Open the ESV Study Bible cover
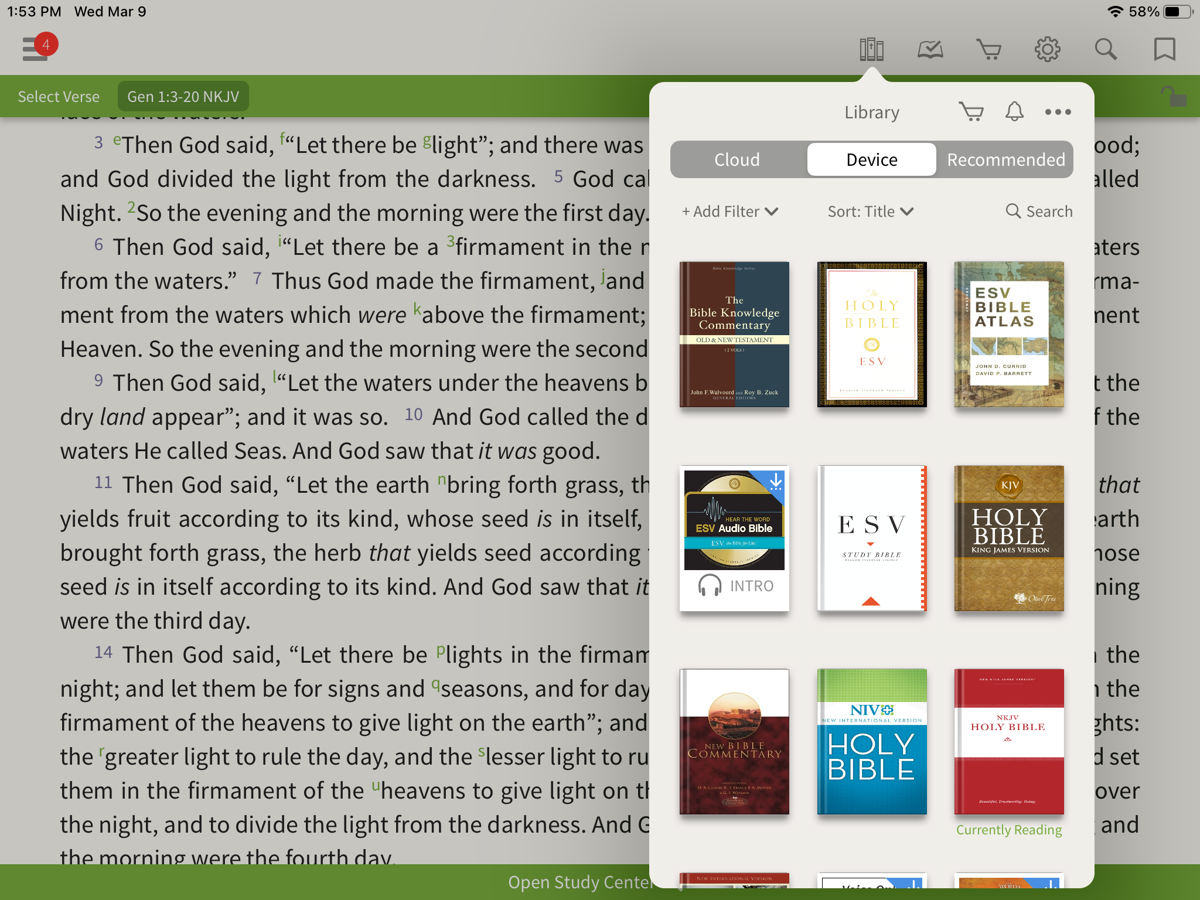Image resolution: width=1200 pixels, height=900 pixels. pyautogui.click(x=872, y=538)
